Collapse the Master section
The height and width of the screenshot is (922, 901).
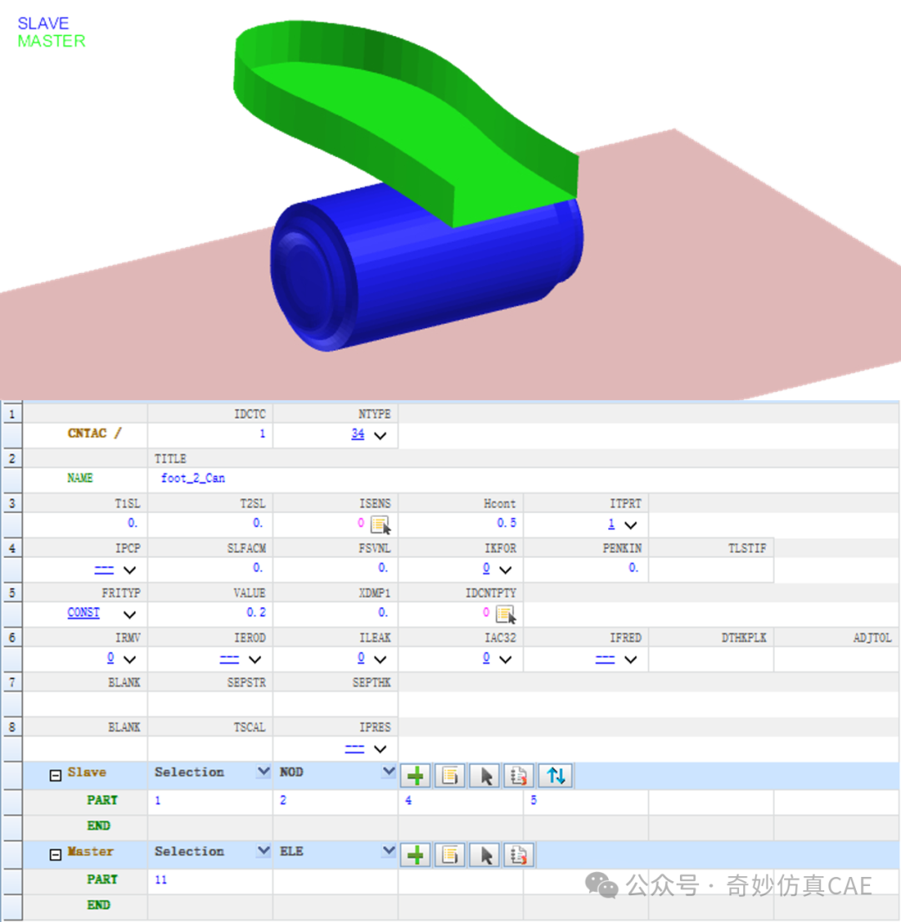coord(55,855)
